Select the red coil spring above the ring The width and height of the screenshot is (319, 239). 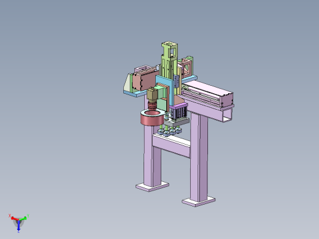coord(152,106)
